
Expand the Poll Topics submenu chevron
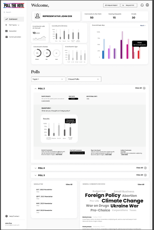[x=18, y=25]
